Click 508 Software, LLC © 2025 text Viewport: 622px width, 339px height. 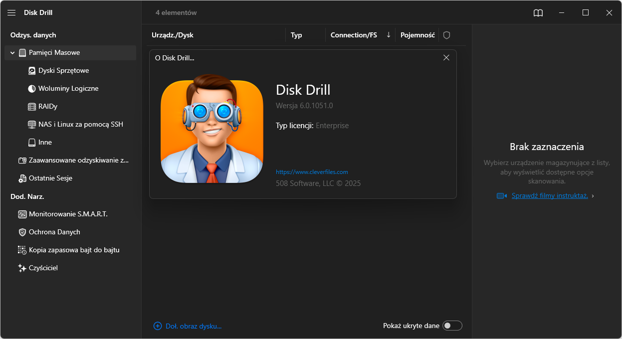(x=318, y=183)
